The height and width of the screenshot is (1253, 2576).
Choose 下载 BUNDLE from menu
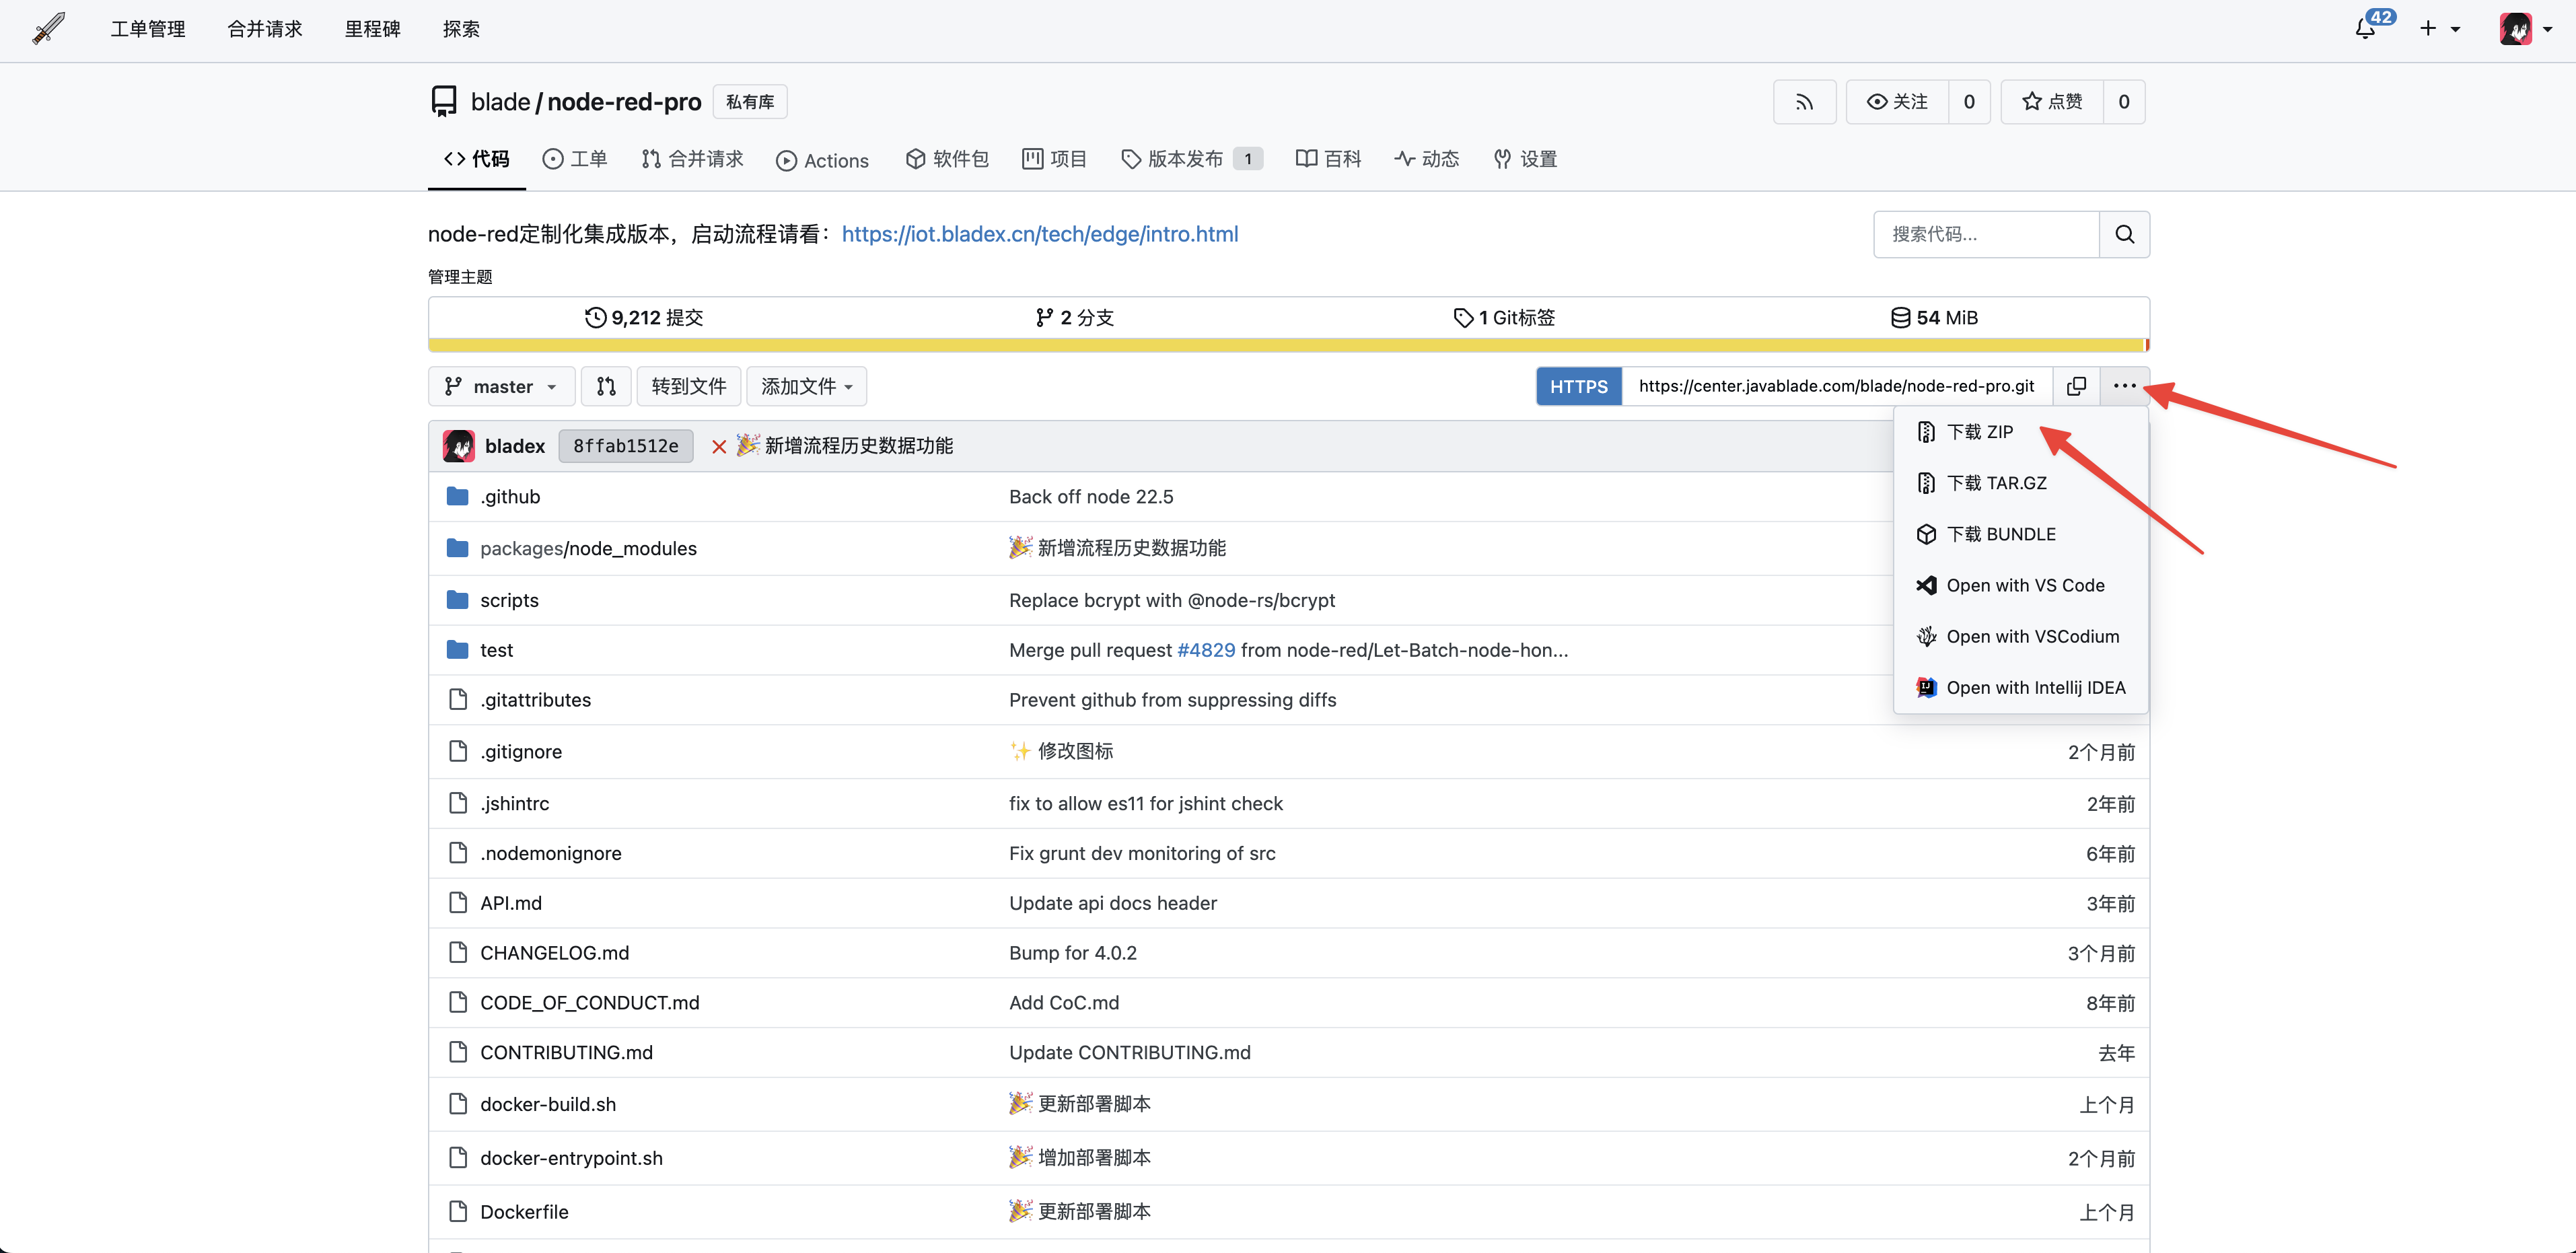pos(2021,534)
